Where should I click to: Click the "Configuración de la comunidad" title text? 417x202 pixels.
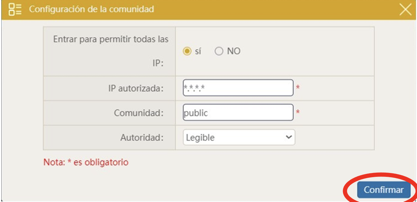click(91, 9)
